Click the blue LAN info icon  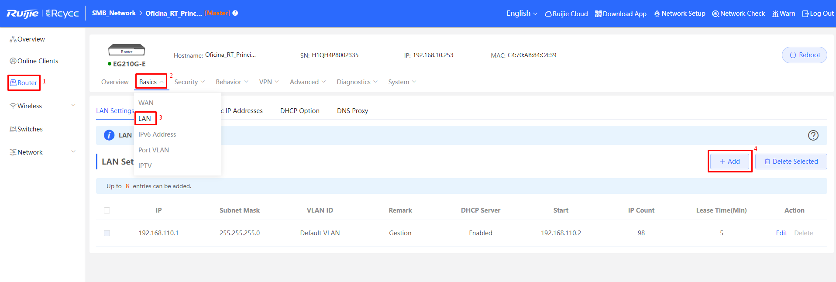tap(109, 135)
